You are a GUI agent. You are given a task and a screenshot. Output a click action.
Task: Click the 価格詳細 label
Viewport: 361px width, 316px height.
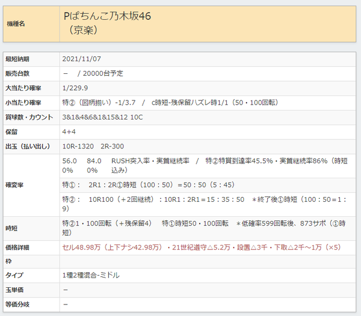(x=17, y=248)
